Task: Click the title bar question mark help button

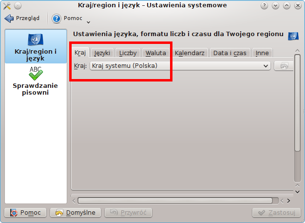Action: (x=264, y=6)
